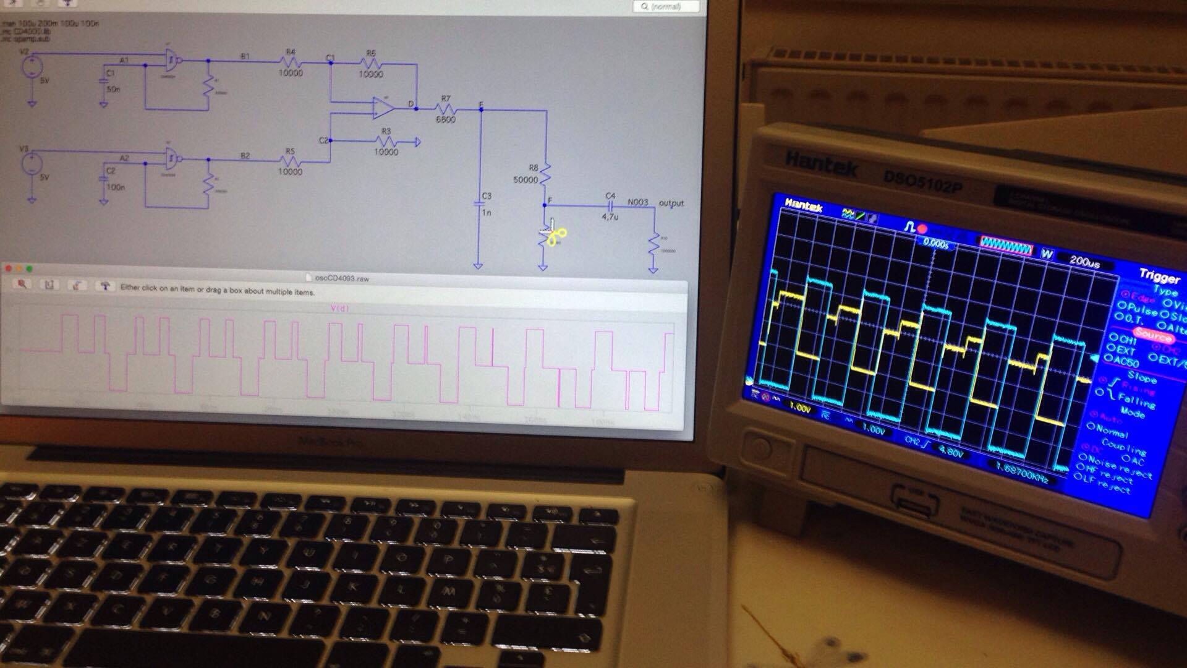Screen dimensions: 1187x668
Task: Click the output net label
Action: [671, 203]
